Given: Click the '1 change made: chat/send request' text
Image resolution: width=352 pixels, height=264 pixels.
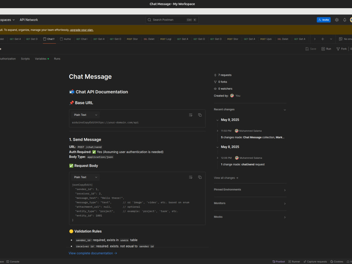Looking at the screenshot, I should point(243,164).
